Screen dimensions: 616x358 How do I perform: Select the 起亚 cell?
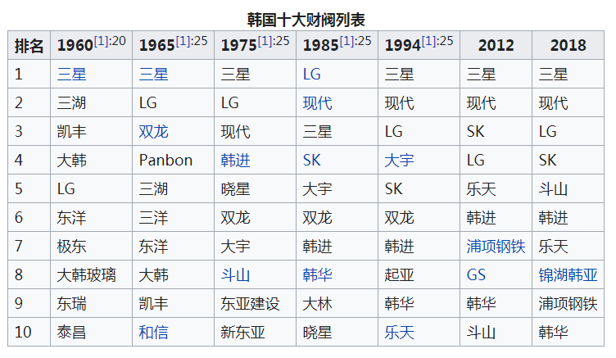click(x=419, y=275)
